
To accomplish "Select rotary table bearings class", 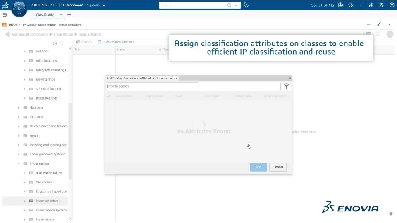I will [51, 70].
